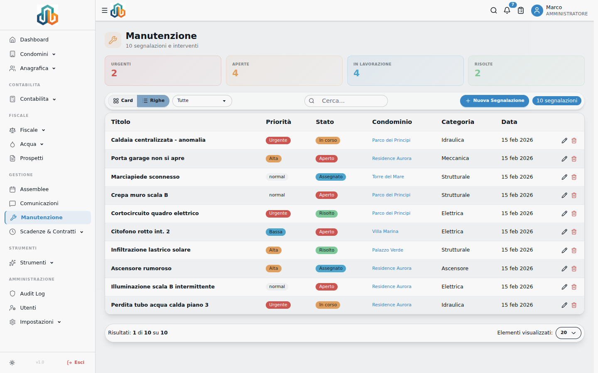Open the hamburger menu icon
Screen dimensions: 598x373
105,10
